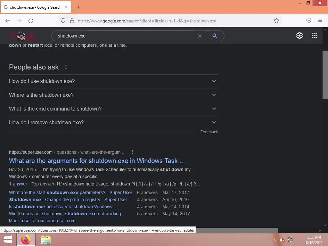Click the page scroll down arrow
Screen dimensions: 328x246
tap(325, 225)
